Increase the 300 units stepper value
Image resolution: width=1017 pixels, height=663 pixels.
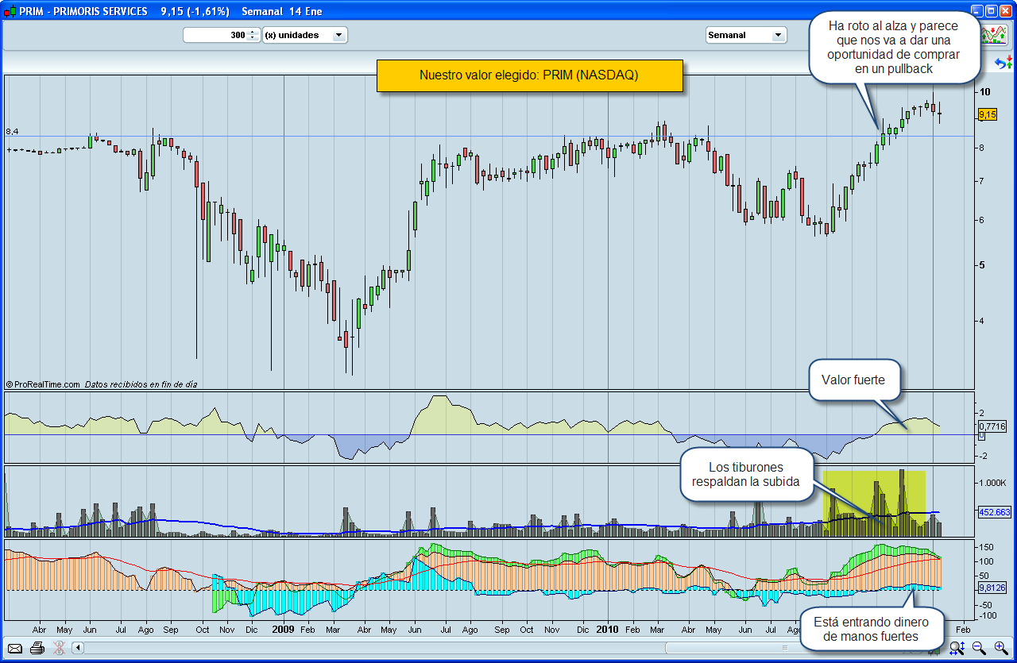[x=253, y=32]
